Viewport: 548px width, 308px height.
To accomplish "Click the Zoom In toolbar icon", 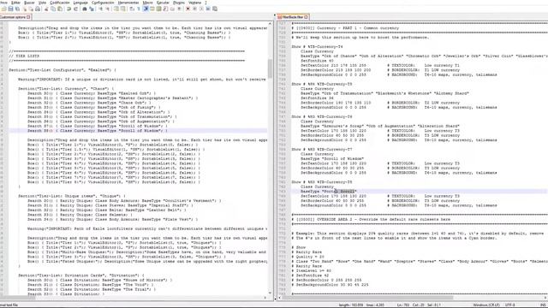I will coord(101,9).
